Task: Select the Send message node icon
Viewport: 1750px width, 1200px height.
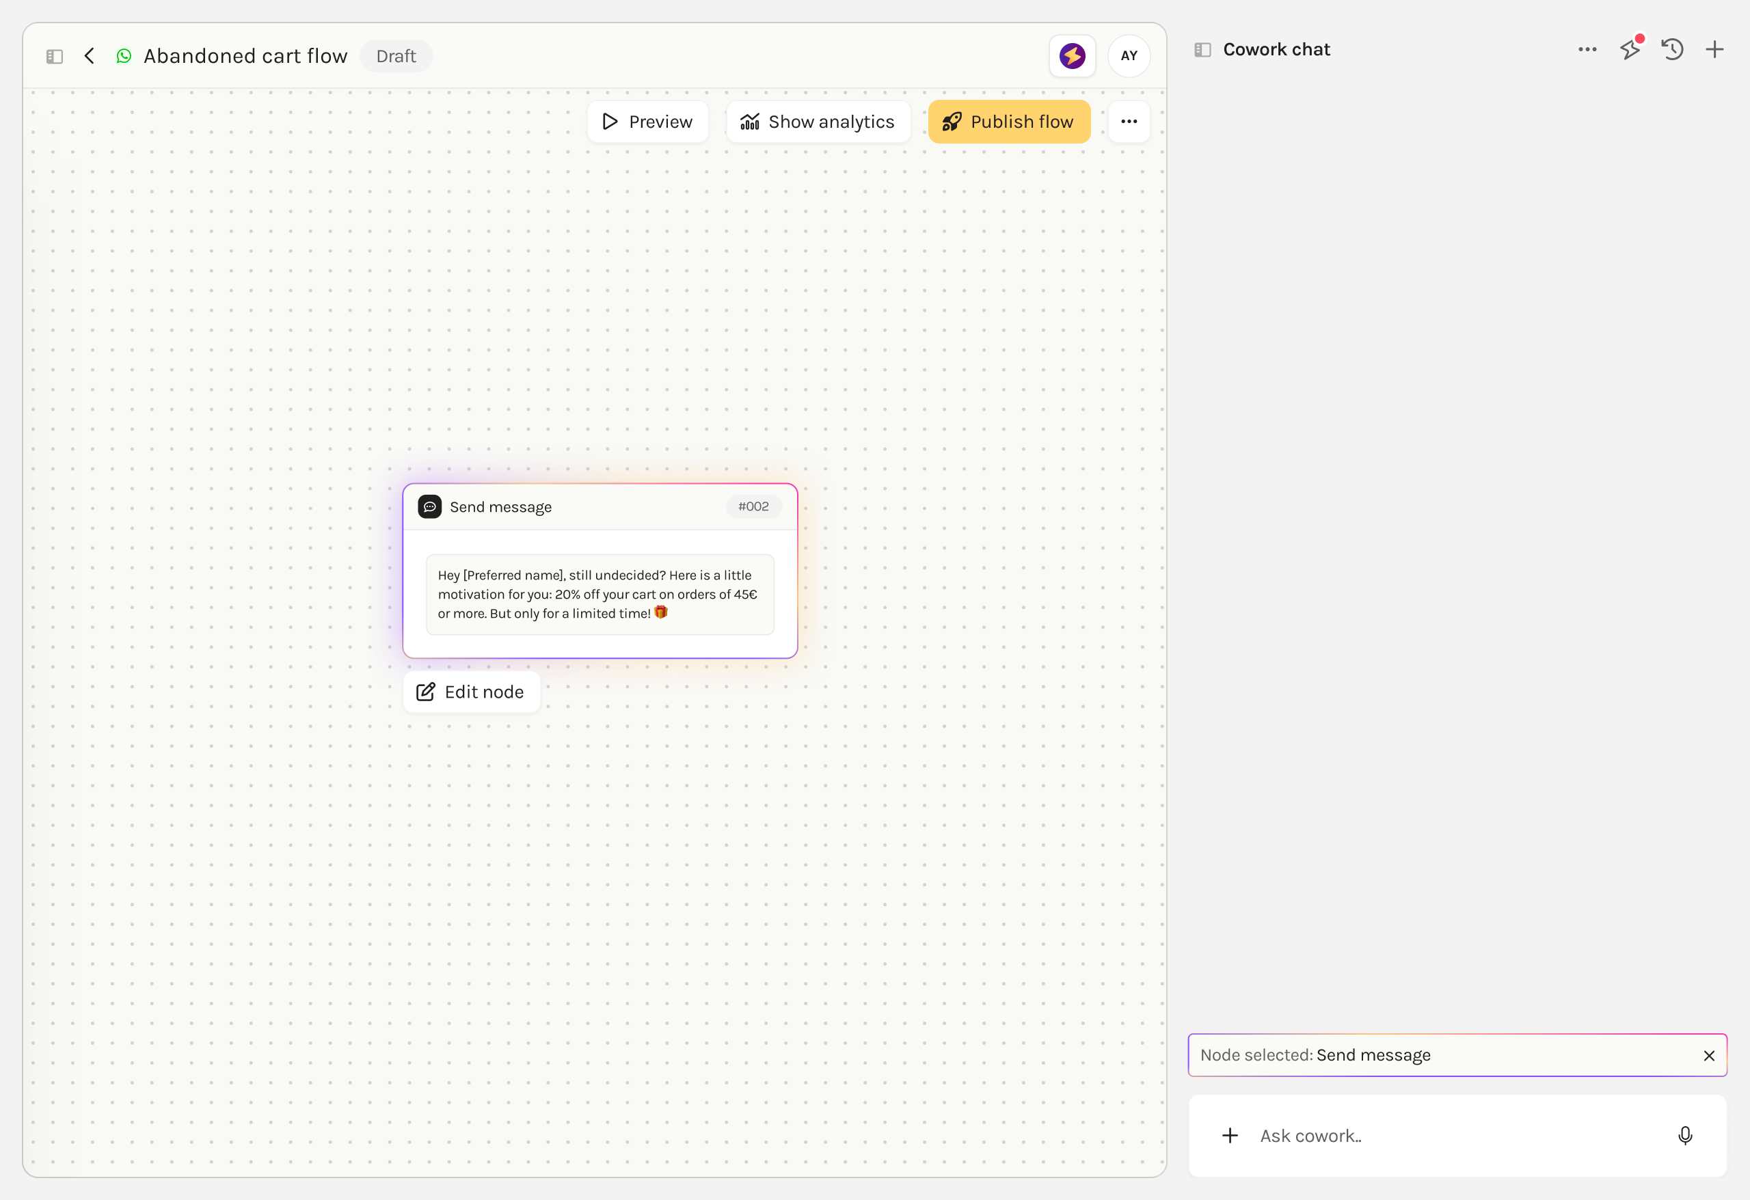Action: click(429, 506)
